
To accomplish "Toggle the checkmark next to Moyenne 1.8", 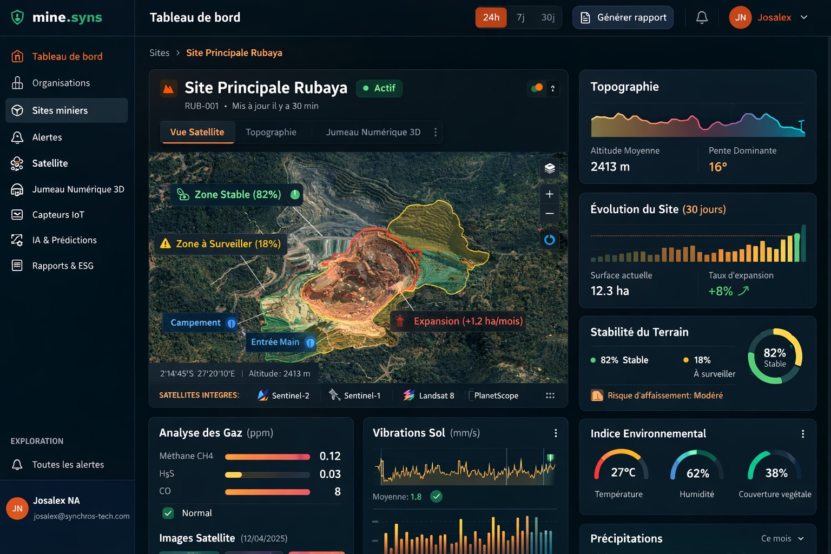I will point(436,496).
